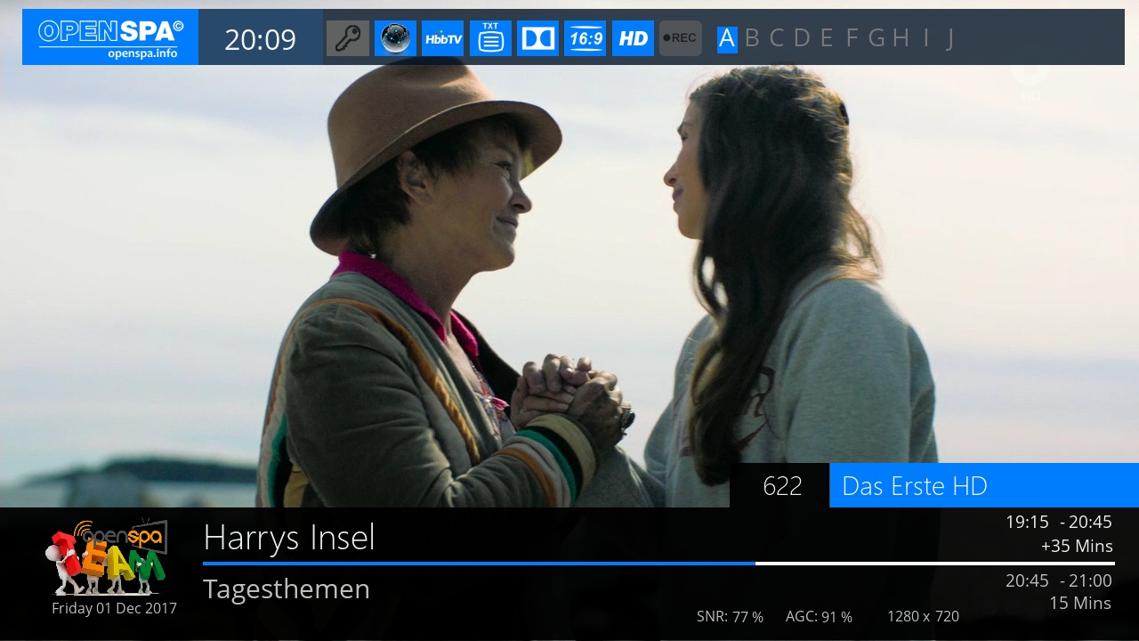Click the 1280 x 720 resolution text
The height and width of the screenshot is (641, 1139).
coord(923,616)
